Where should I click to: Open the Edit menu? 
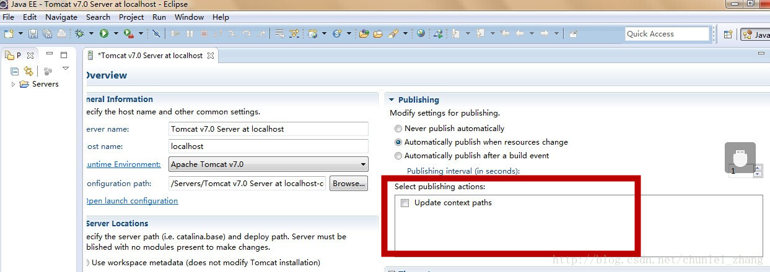[29, 17]
